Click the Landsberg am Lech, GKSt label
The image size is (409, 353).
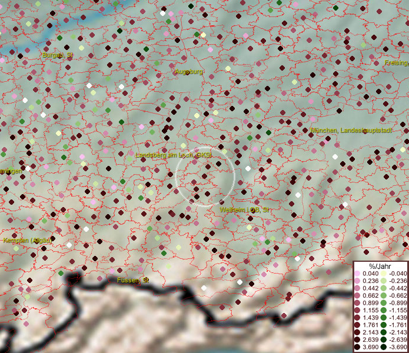pyautogui.click(x=174, y=155)
